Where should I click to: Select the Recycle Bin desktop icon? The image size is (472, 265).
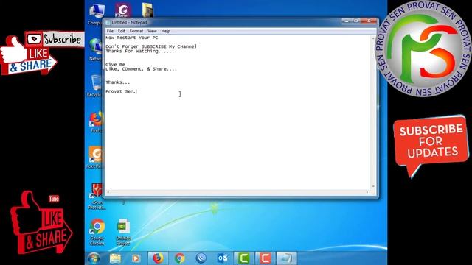pyautogui.click(x=94, y=85)
